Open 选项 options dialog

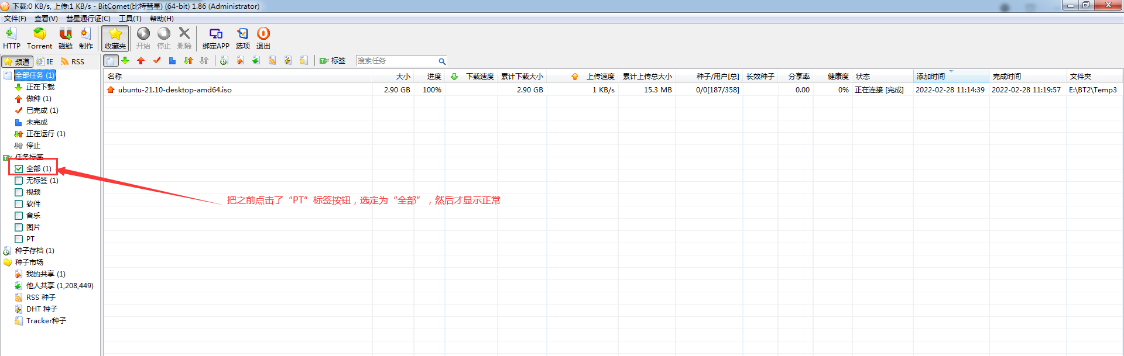coord(242,39)
